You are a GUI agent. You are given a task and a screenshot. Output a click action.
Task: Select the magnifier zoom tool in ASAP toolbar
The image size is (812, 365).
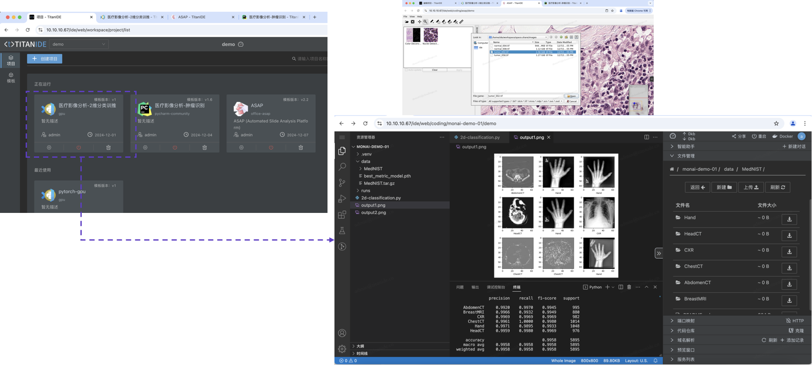425,22
